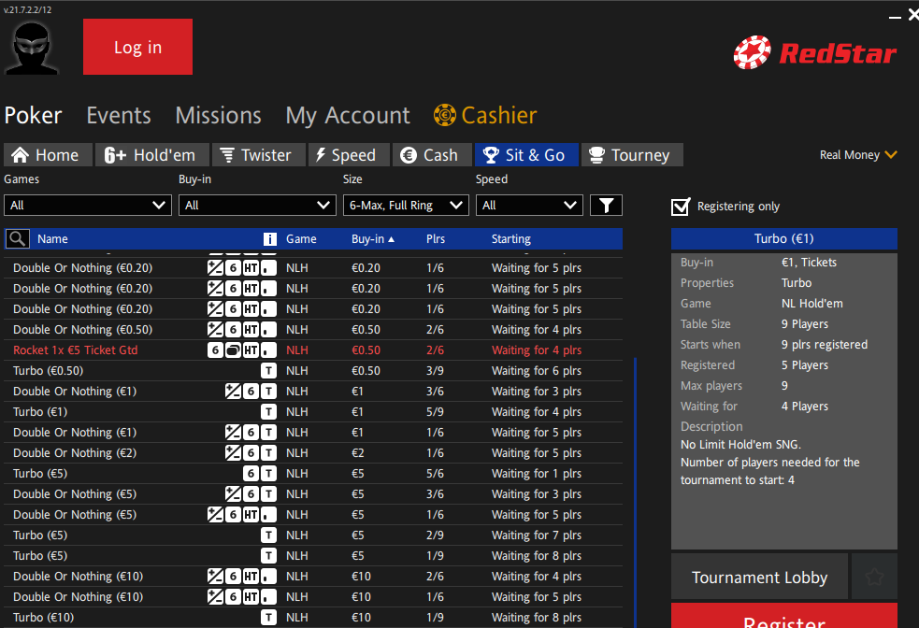Viewport: 919px width, 628px height.
Task: Open the Twister games tab
Action: point(258,154)
